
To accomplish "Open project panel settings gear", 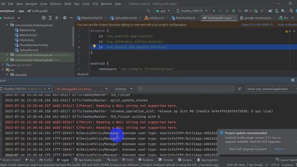I will pos(65,18).
